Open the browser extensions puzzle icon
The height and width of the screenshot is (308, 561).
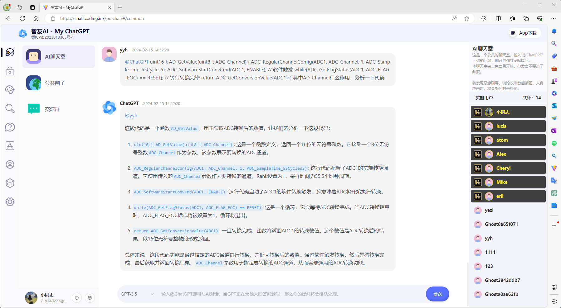pyautogui.click(x=483, y=18)
